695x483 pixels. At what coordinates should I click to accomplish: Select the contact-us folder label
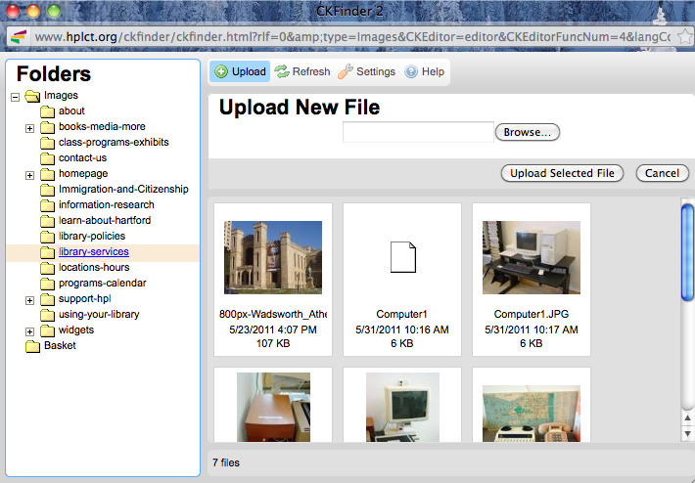pos(82,158)
